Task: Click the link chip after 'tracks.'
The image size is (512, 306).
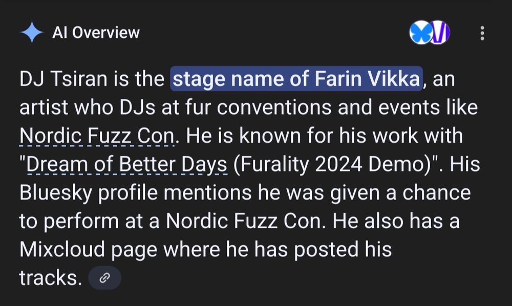Action: pyautogui.click(x=104, y=278)
